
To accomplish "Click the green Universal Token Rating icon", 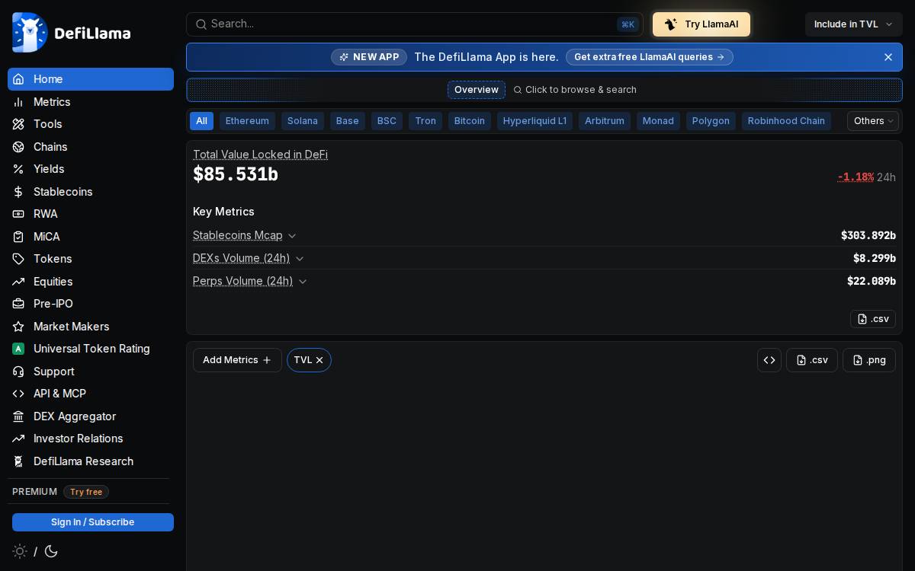I will click(x=18, y=349).
